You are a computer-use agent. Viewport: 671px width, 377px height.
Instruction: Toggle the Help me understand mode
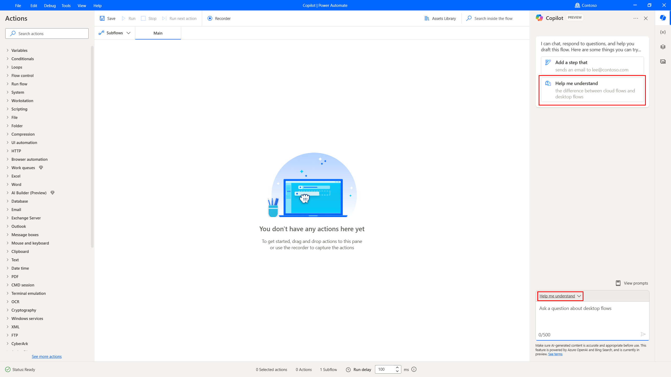click(x=560, y=296)
